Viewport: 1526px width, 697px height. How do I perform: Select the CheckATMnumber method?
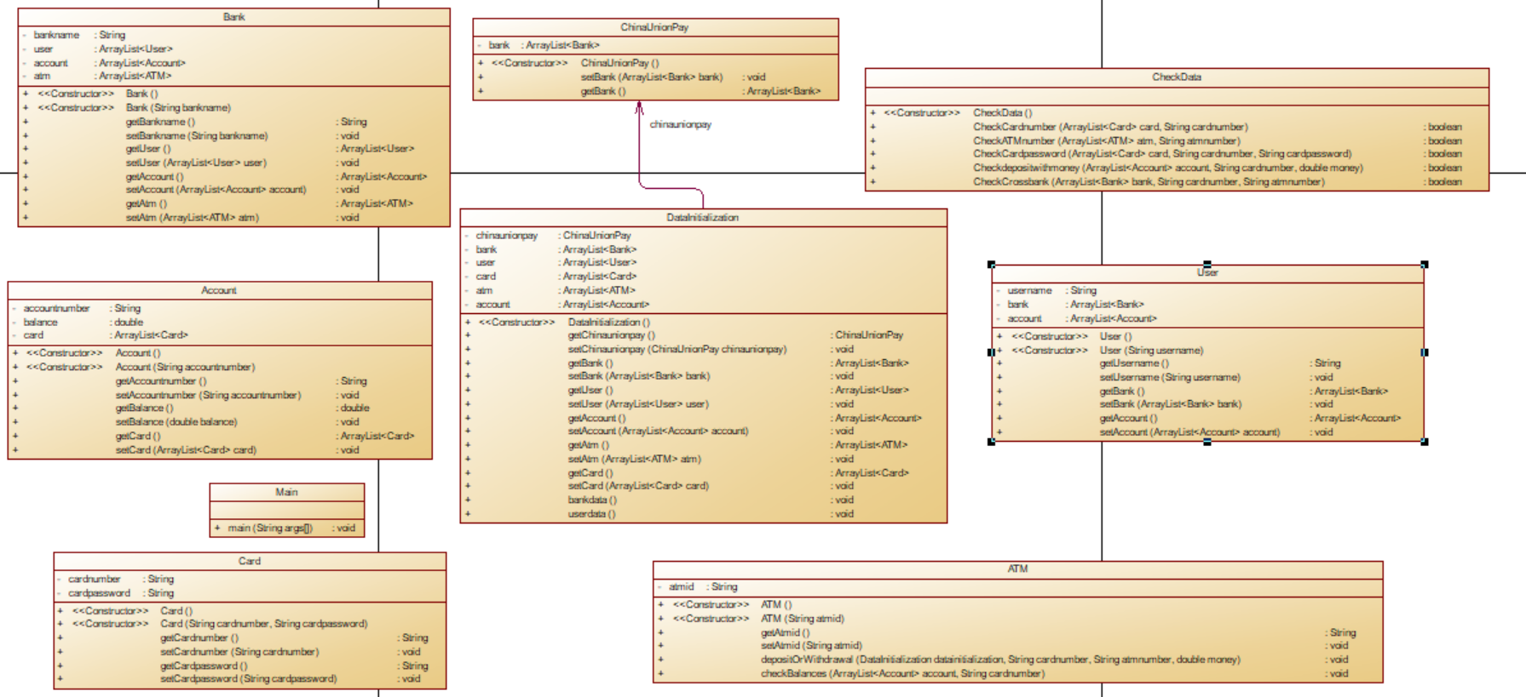[1107, 140]
